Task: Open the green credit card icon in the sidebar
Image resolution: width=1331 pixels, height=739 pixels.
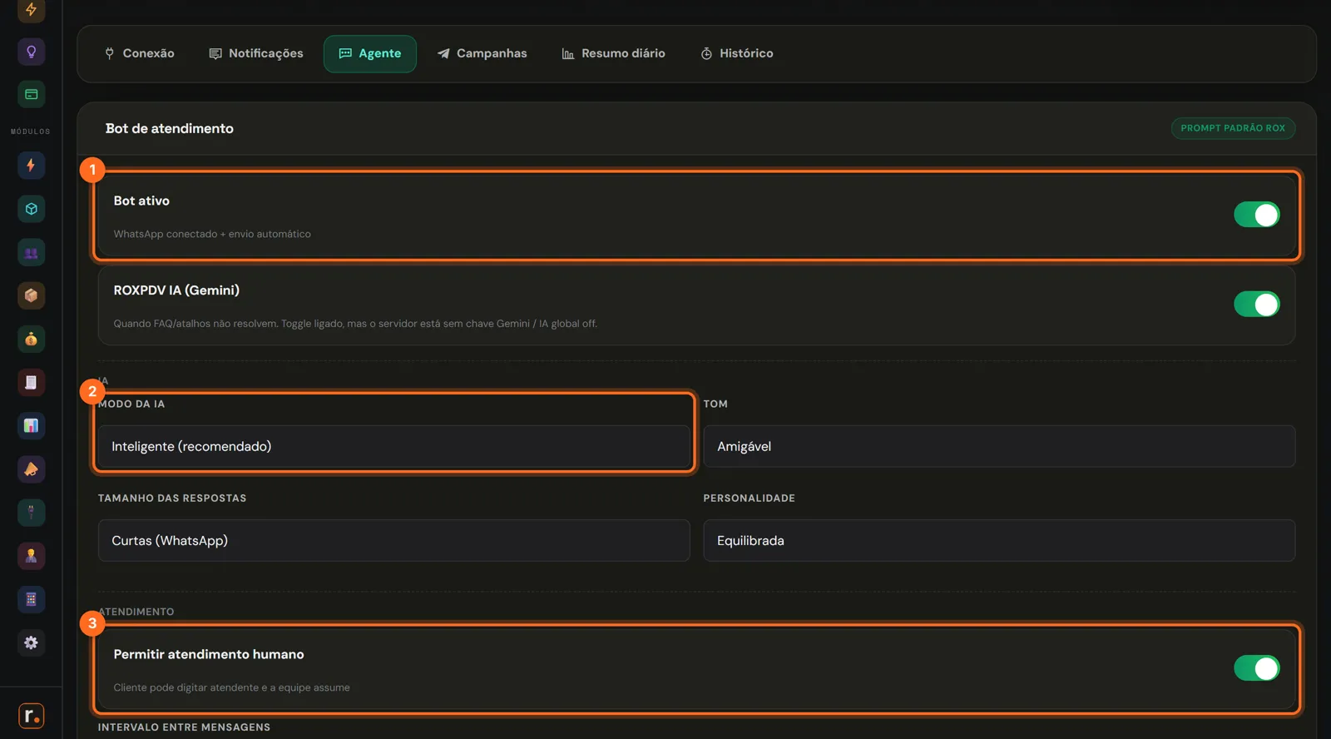Action: pyautogui.click(x=31, y=94)
